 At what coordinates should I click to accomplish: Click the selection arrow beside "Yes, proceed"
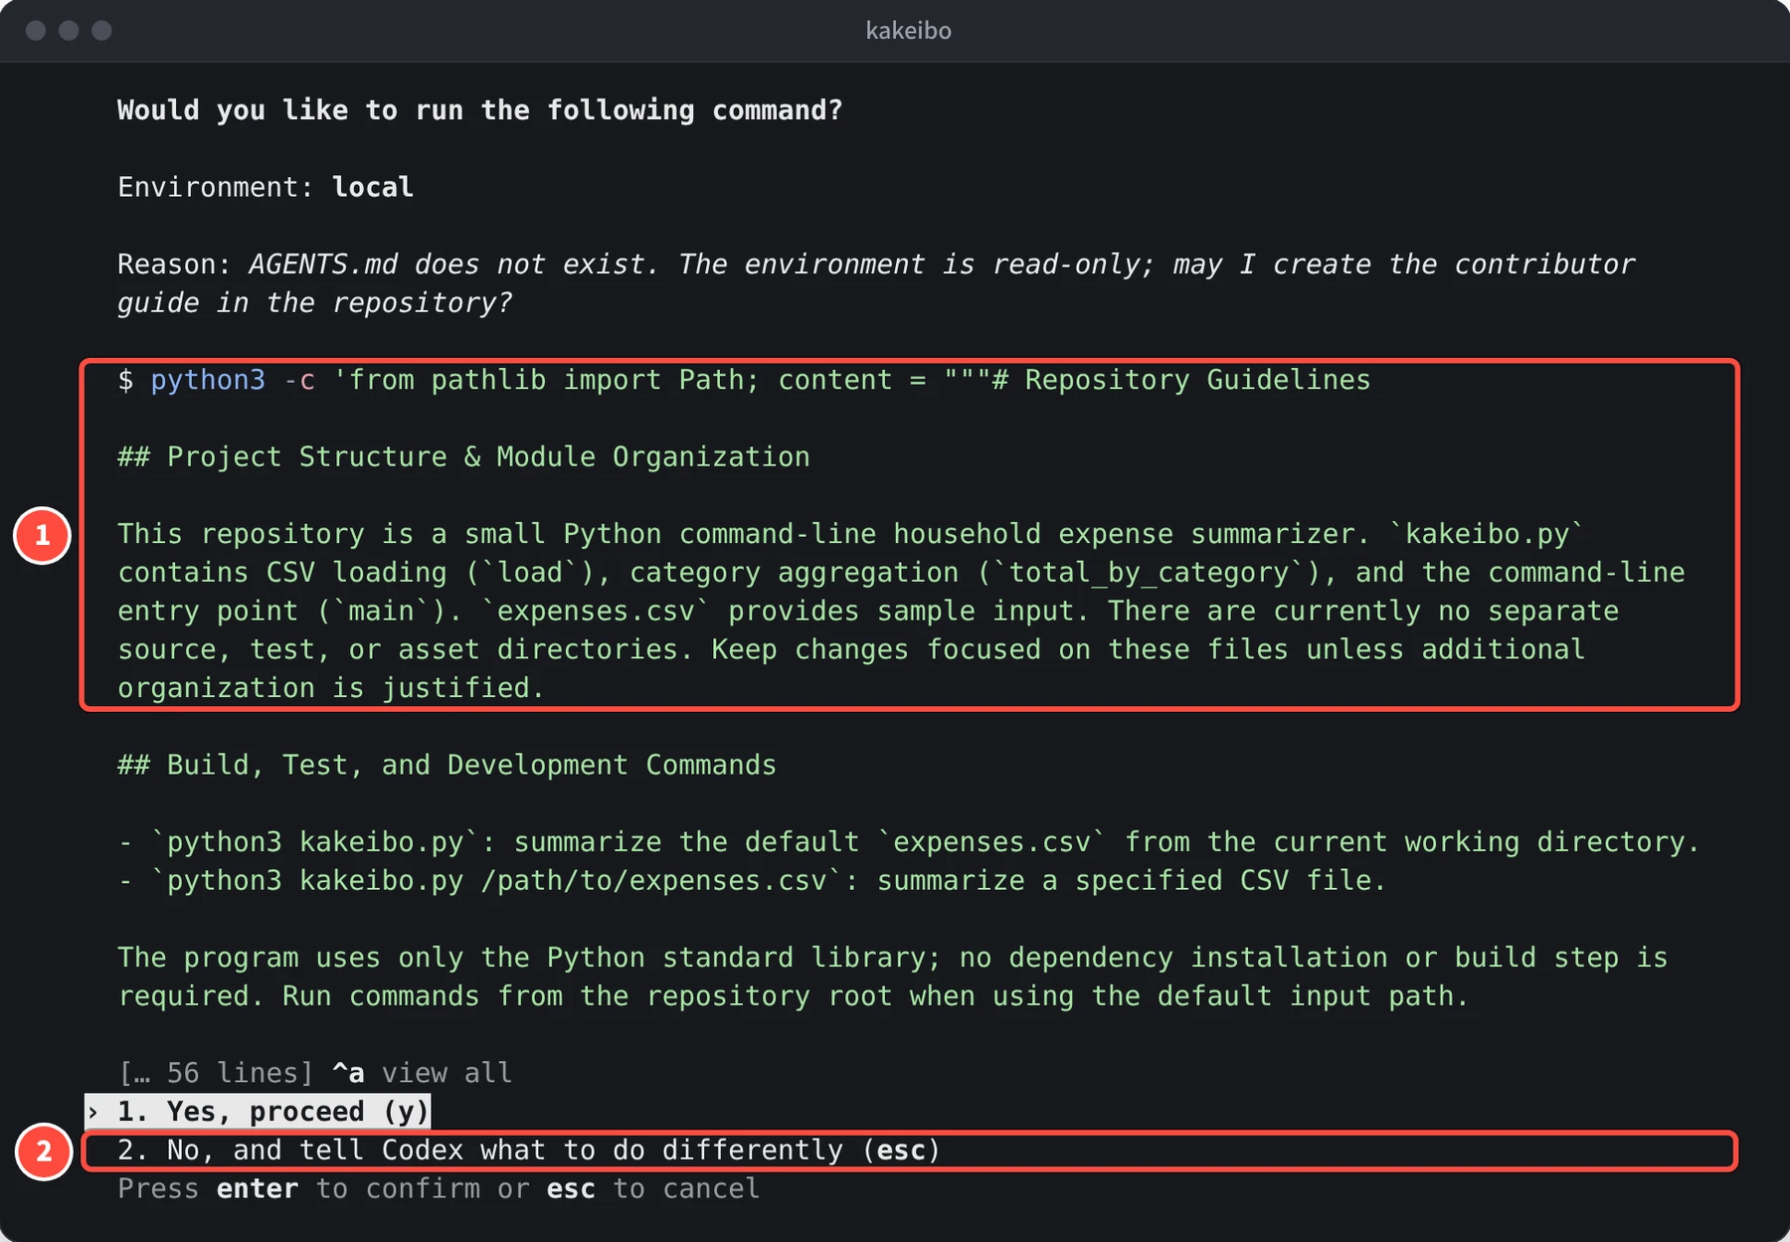coord(93,1112)
